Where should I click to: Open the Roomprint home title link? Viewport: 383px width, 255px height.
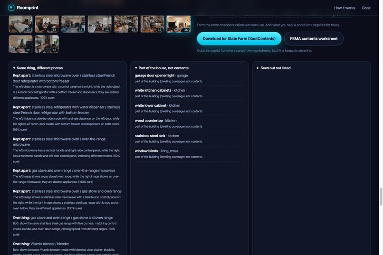click(x=28, y=8)
